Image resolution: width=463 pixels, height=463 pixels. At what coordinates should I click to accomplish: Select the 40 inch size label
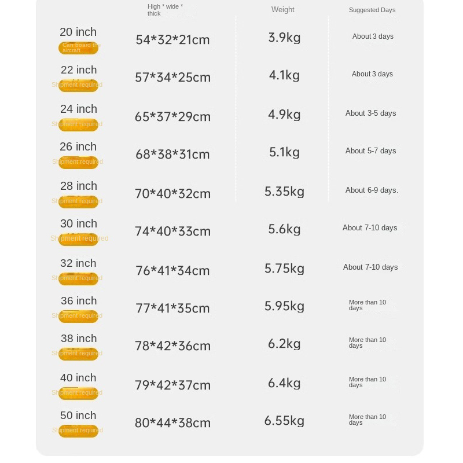point(79,378)
